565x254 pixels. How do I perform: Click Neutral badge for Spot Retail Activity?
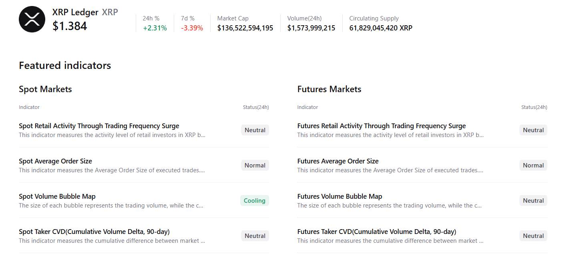255,130
